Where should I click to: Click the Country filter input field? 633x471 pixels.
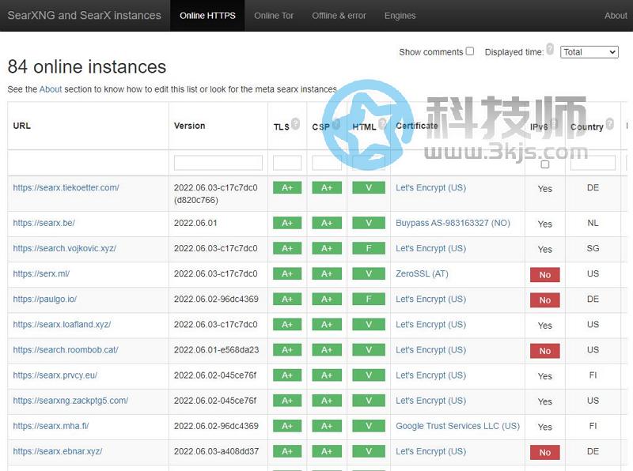click(x=593, y=163)
